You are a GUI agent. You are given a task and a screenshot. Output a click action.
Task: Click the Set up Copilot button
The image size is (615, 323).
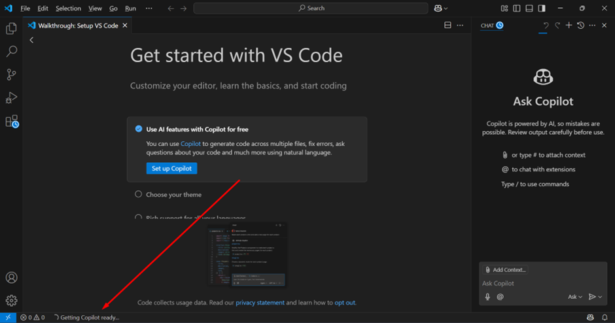click(x=172, y=168)
